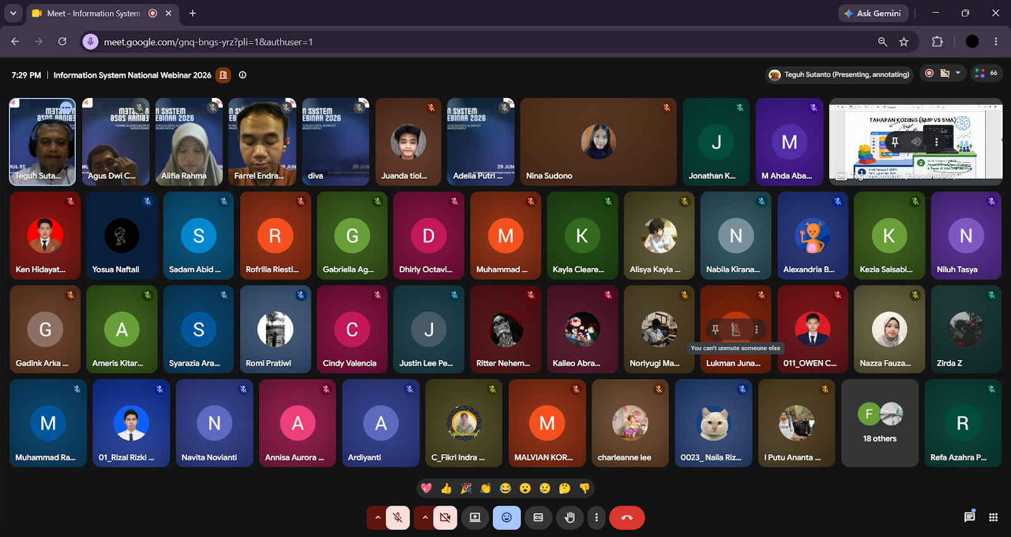This screenshot has width=1011, height=537.
Task: Select Alifia Rahma's video tile
Action: (x=189, y=142)
